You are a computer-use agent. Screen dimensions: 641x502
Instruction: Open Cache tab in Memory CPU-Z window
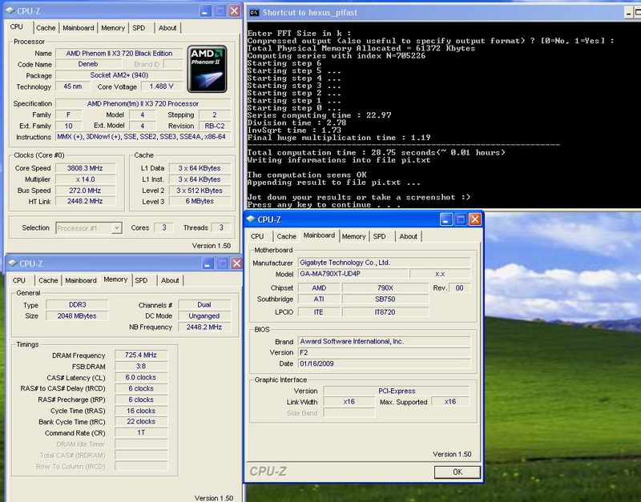pyautogui.click(x=48, y=280)
